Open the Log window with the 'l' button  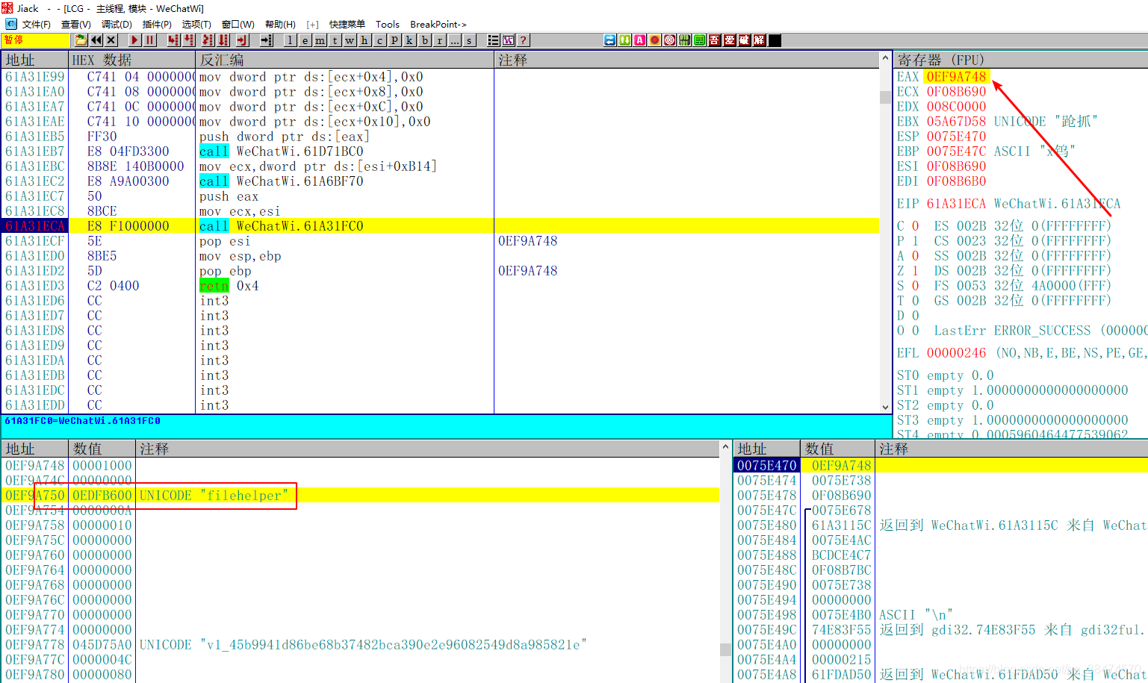[x=290, y=40]
